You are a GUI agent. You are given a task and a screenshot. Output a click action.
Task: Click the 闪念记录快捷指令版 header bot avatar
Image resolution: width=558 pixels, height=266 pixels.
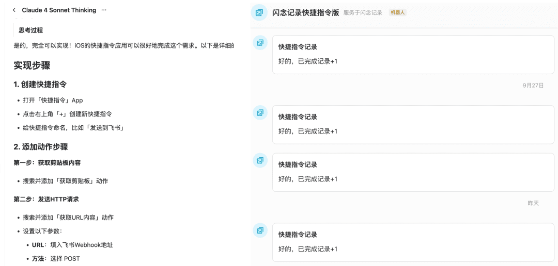click(x=259, y=13)
